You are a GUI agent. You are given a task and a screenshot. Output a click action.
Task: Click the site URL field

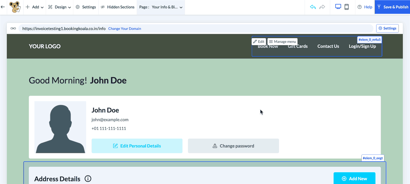pyautogui.click(x=196, y=28)
